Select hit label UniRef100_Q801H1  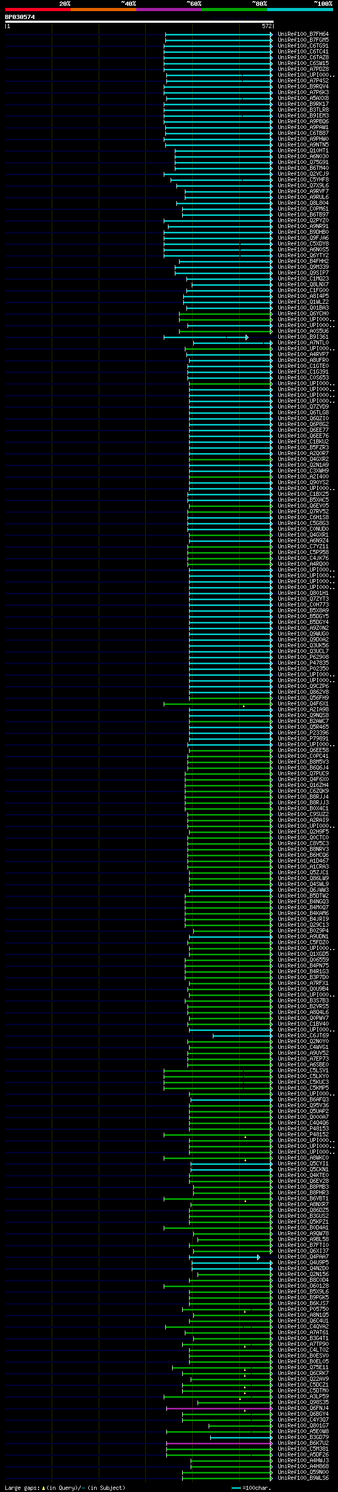coord(303,593)
